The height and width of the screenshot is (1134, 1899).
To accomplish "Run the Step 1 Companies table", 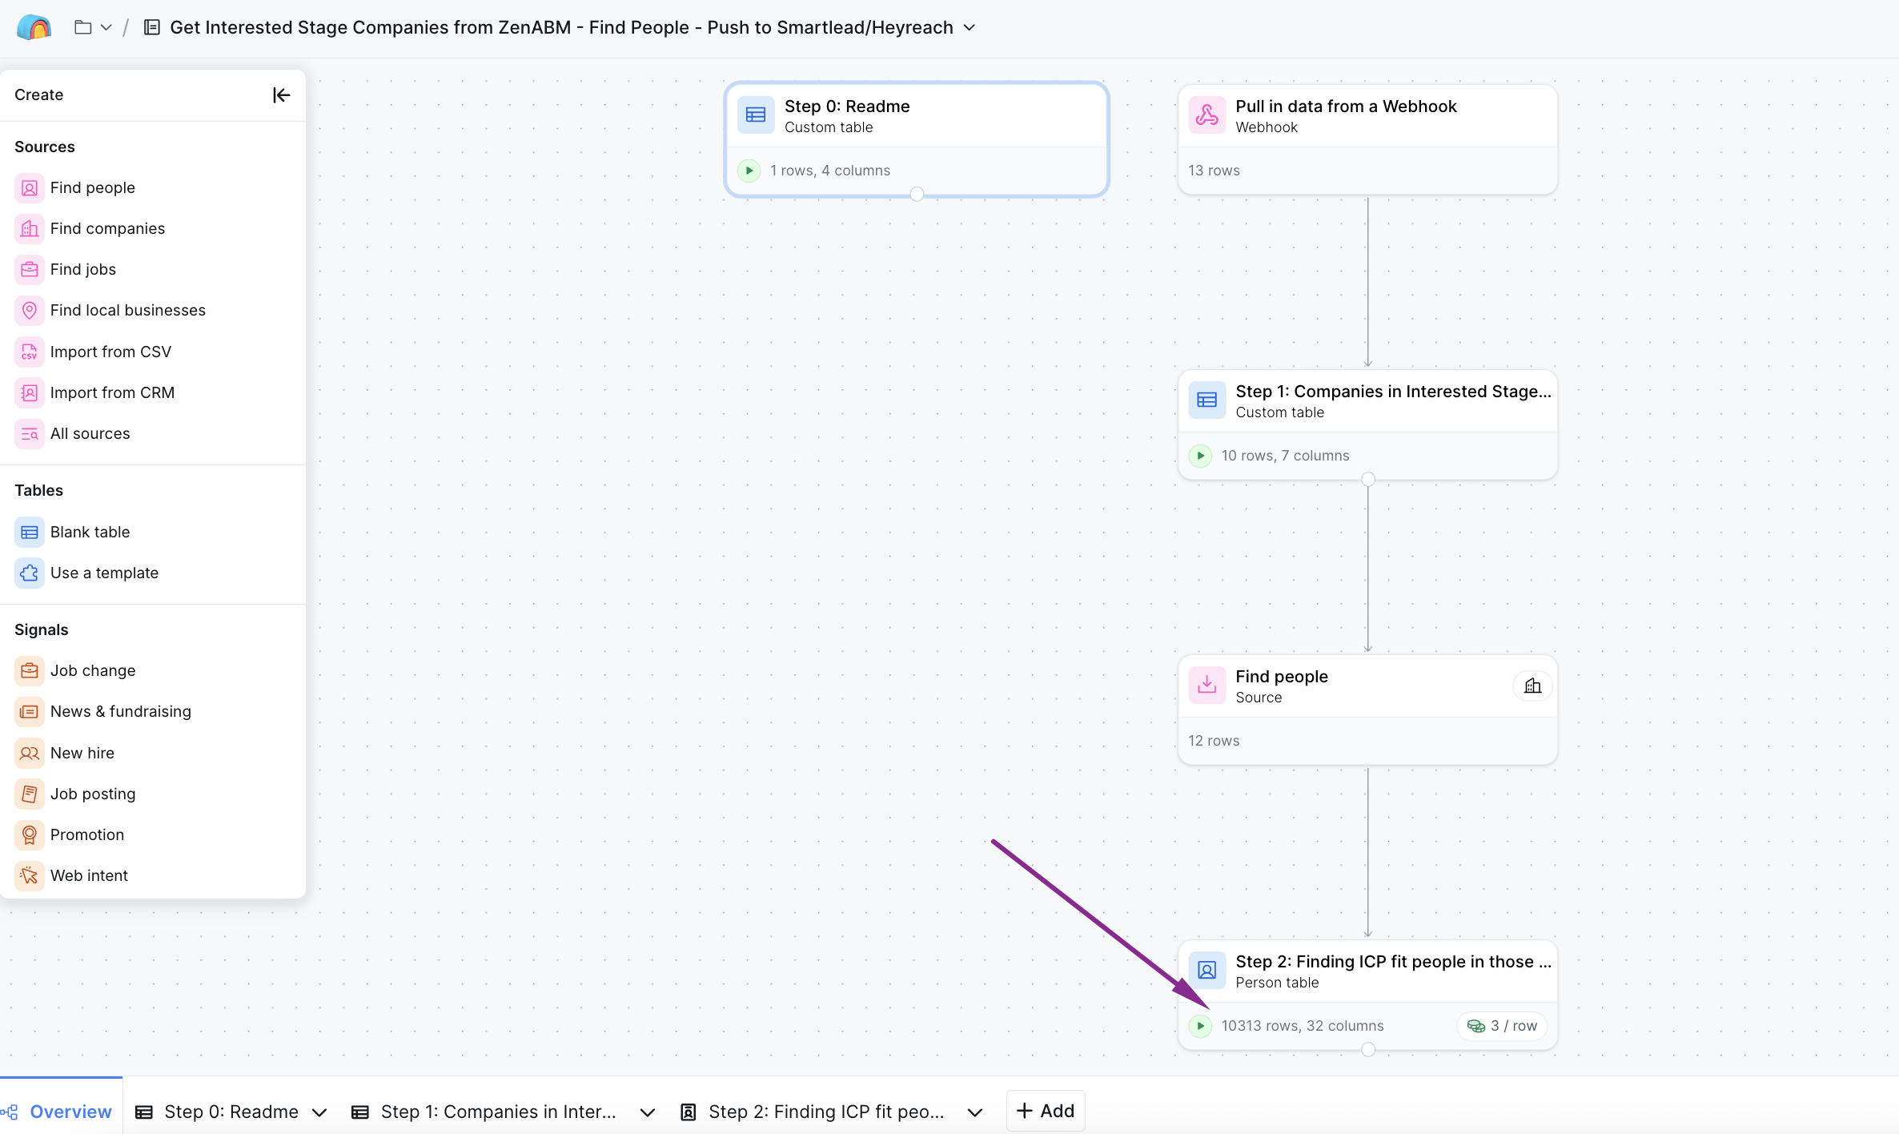I will pos(1200,455).
